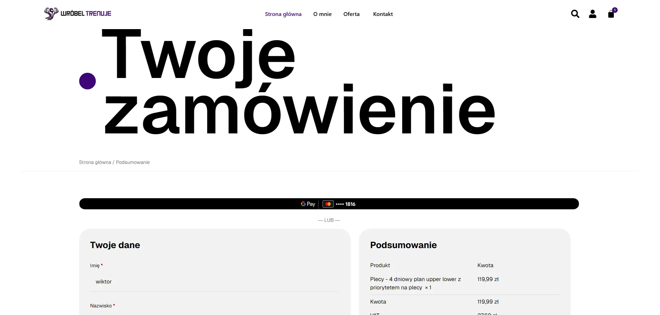Open the user account icon
The image size is (660, 315).
[593, 14]
